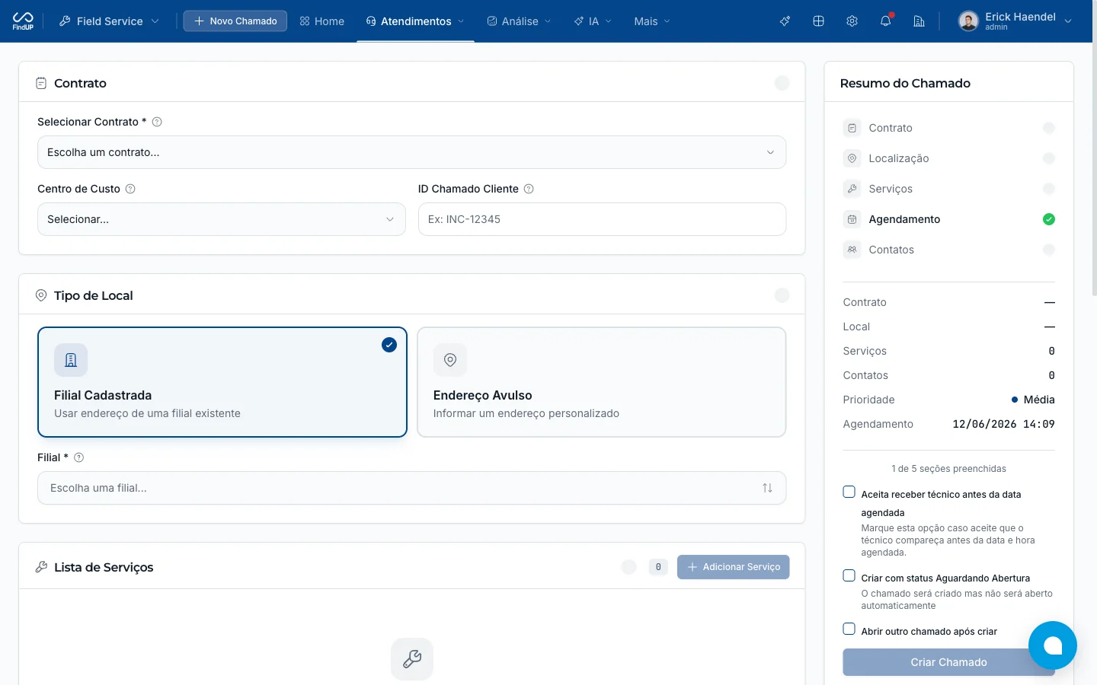
Task: Select the Filial Cadastrada option card
Action: pyautogui.click(x=222, y=382)
